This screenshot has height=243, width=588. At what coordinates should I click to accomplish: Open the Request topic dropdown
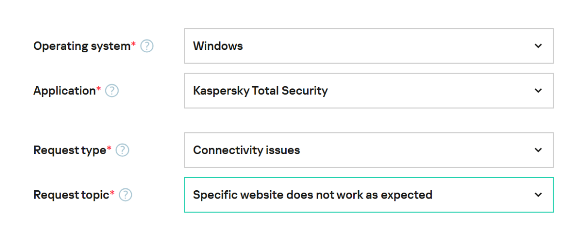click(368, 195)
